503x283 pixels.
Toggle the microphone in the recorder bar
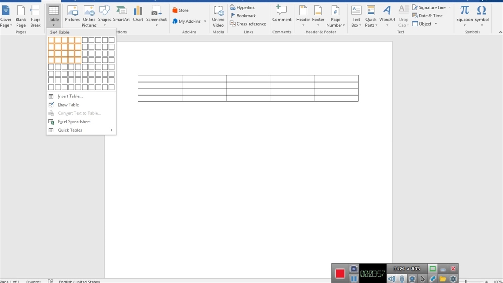click(x=402, y=279)
